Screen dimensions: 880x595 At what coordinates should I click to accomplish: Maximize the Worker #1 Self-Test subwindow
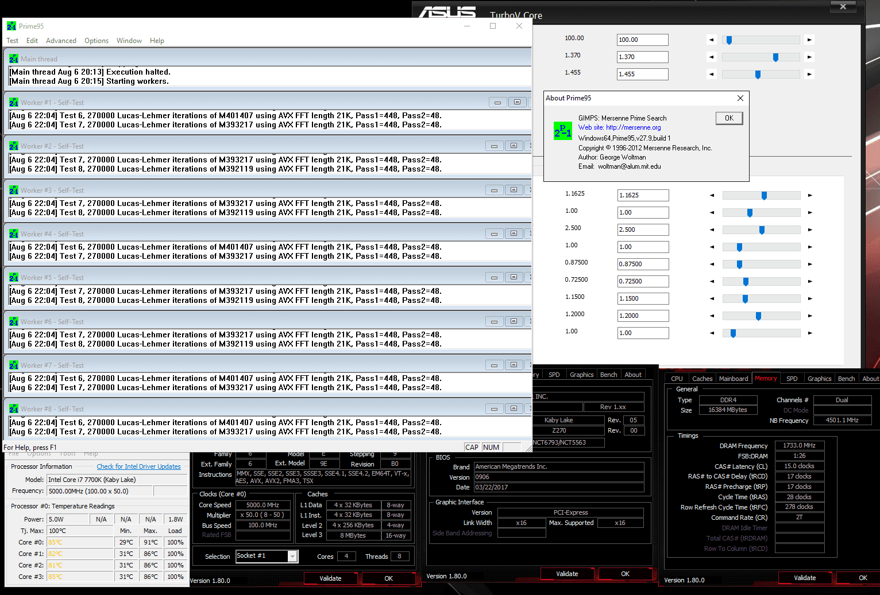(517, 102)
